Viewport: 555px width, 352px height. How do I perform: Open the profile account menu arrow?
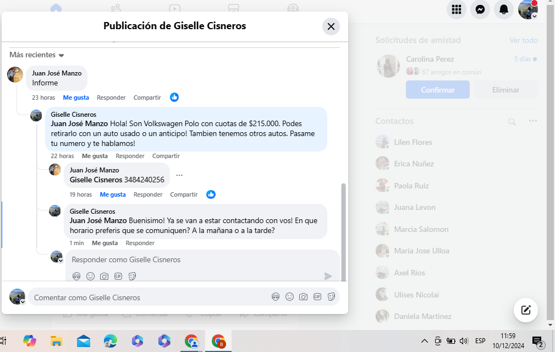(535, 16)
